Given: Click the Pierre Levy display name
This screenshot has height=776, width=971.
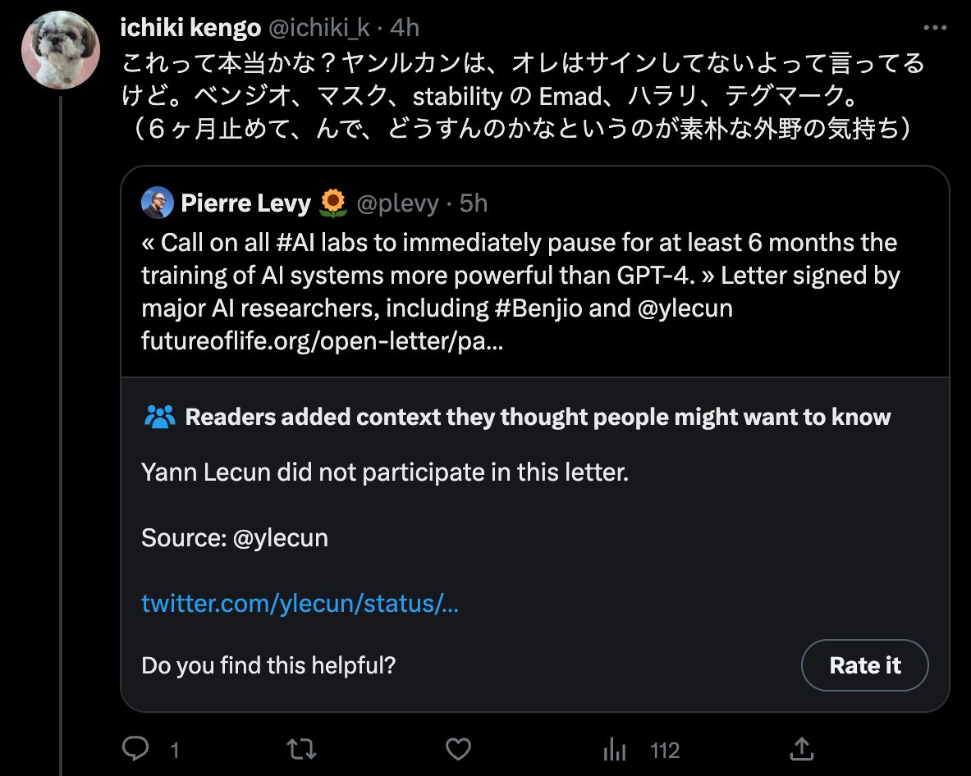Looking at the screenshot, I should (246, 203).
